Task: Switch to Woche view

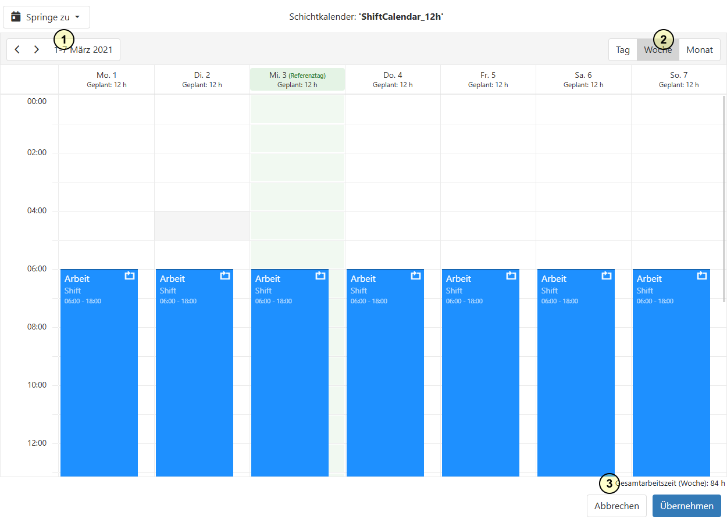Action: pos(658,49)
